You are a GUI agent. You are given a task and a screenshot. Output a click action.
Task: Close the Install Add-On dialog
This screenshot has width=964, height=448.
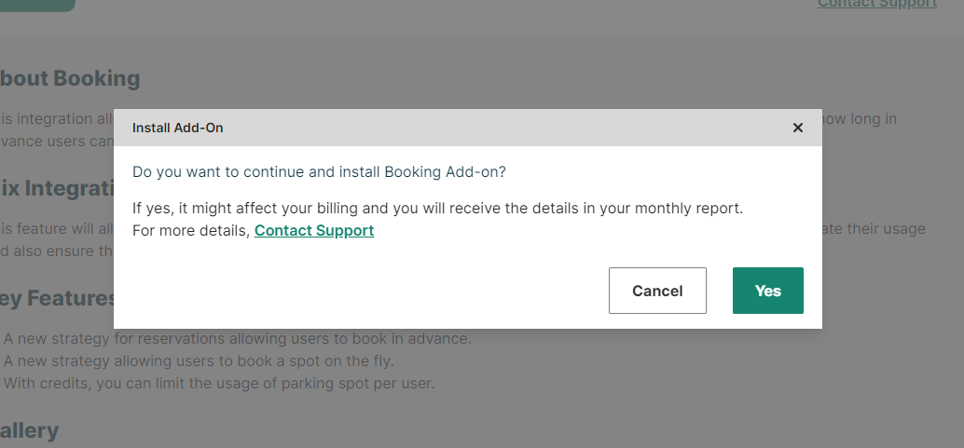click(797, 128)
